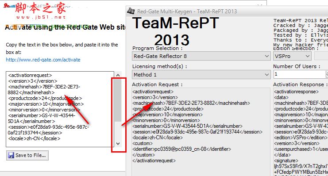Screen dimensions: 328x176
Task: Click the Save to File button
Action: [27, 155]
